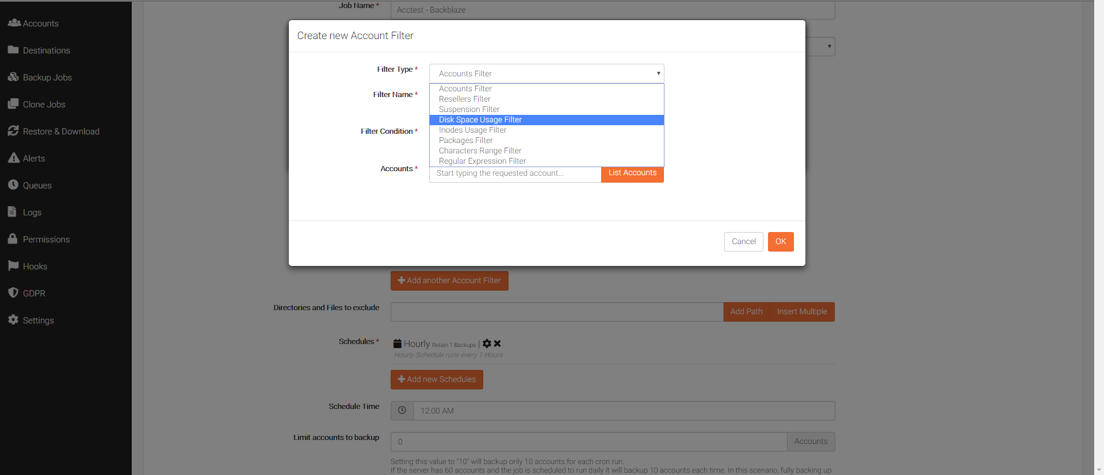Screen dimensions: 1104x475
Task: Focus the exclude directories path field
Action: tap(557, 312)
